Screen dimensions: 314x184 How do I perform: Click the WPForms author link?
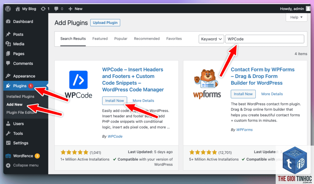244,130
